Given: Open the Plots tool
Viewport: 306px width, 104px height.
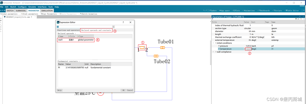Looking at the screenshot, I should tap(237, 11).
